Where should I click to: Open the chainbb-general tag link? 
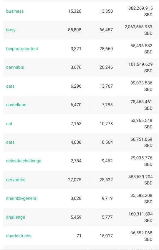coord(22,199)
